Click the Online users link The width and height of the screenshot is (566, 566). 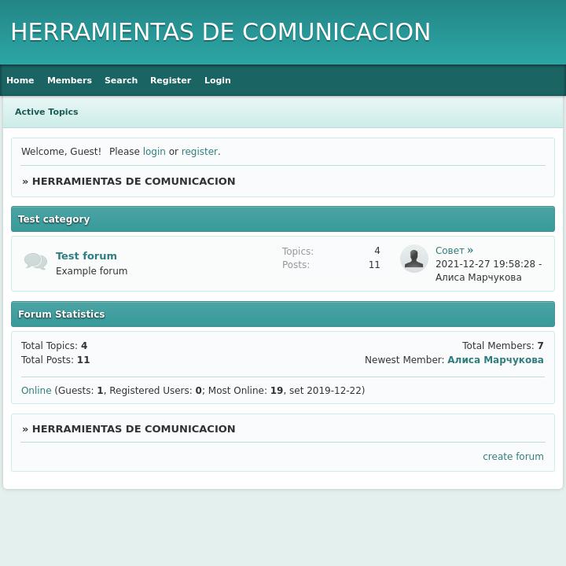coord(36,391)
